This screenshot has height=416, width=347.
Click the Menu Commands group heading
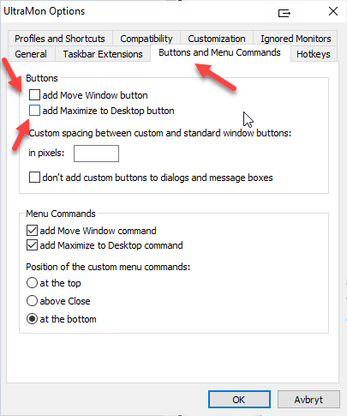61,214
